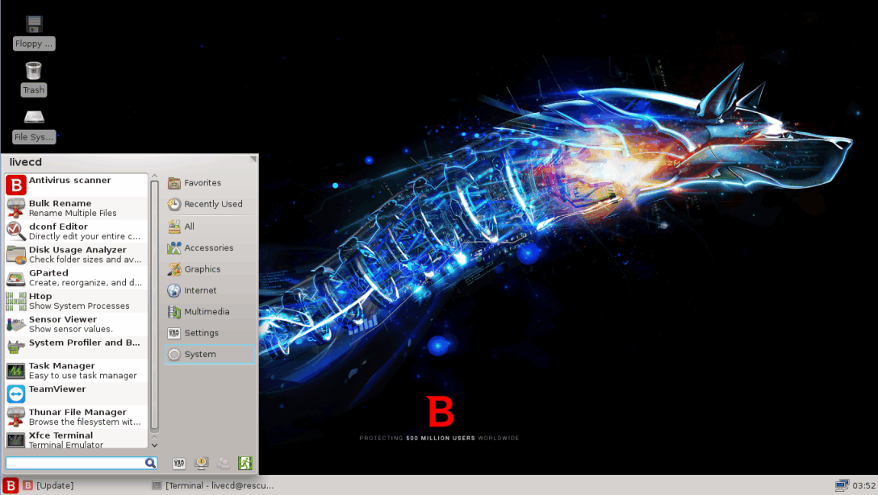The height and width of the screenshot is (495, 878).
Task: Click the menu scrollbar up arrow
Action: point(155,177)
